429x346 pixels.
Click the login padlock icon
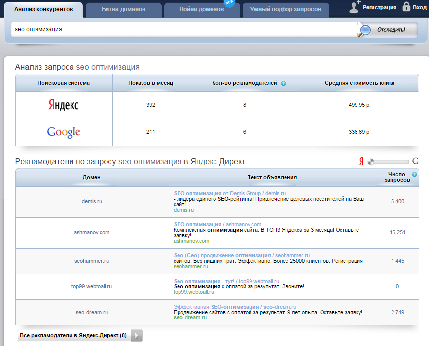tap(406, 6)
